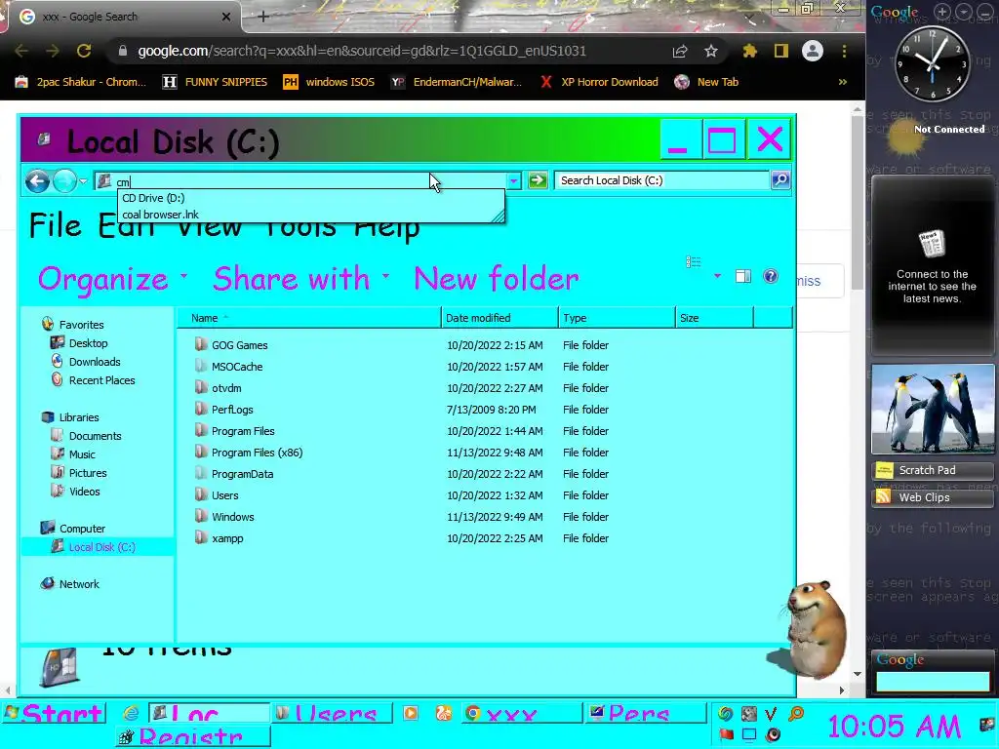
Task: Show more bookmarks with the chevron
Action: tap(842, 82)
